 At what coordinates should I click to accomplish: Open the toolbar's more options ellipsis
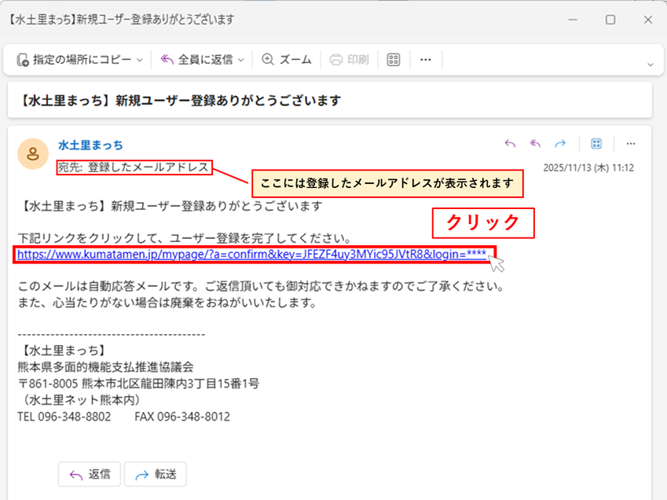click(426, 60)
